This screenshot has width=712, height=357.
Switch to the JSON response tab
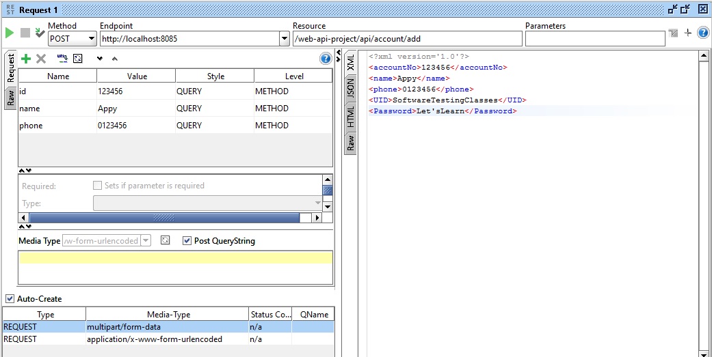351,88
